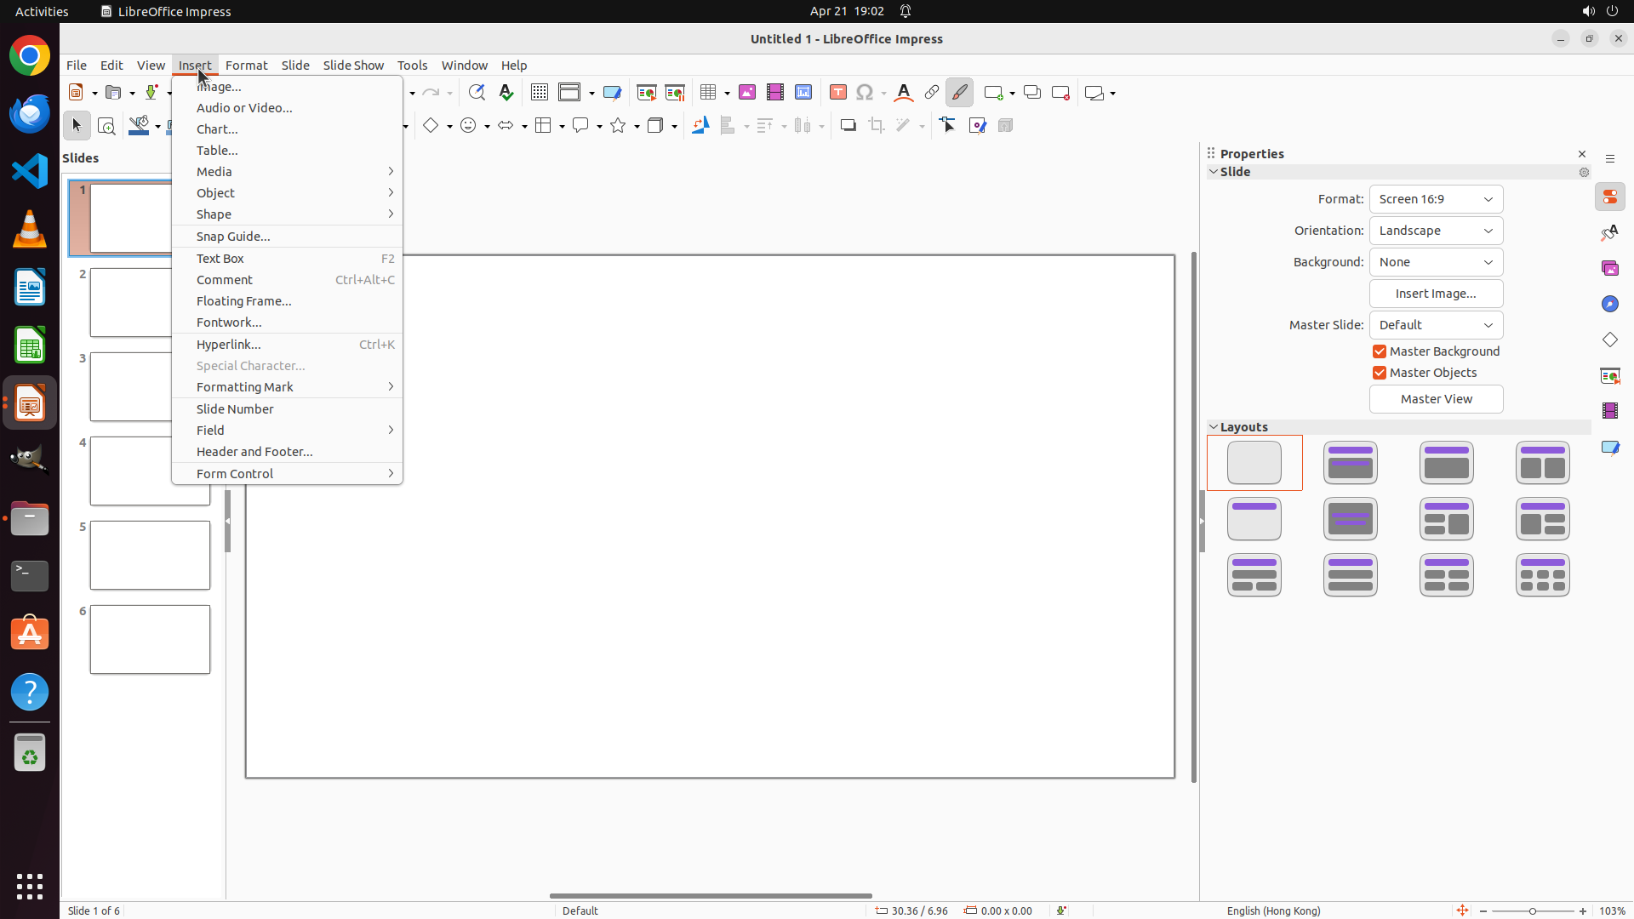The width and height of the screenshot is (1634, 919).
Task: Select slide 5 thumbnail
Action: pos(150,556)
